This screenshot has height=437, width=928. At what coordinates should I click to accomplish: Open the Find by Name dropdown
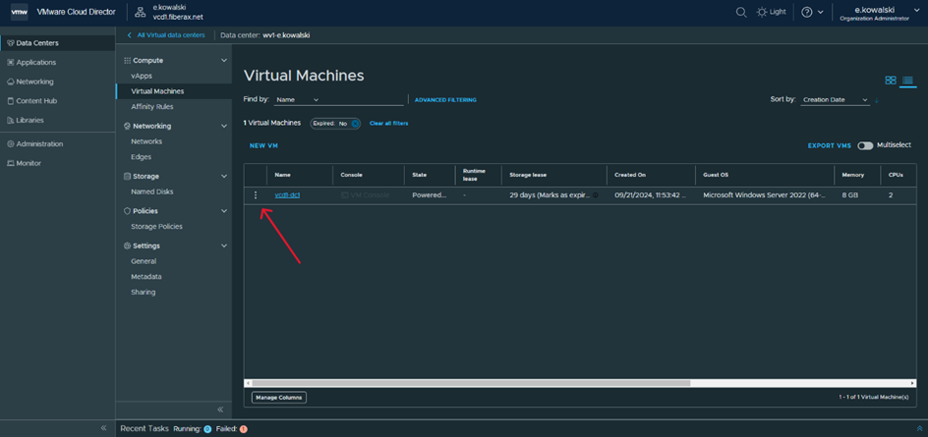pos(297,100)
